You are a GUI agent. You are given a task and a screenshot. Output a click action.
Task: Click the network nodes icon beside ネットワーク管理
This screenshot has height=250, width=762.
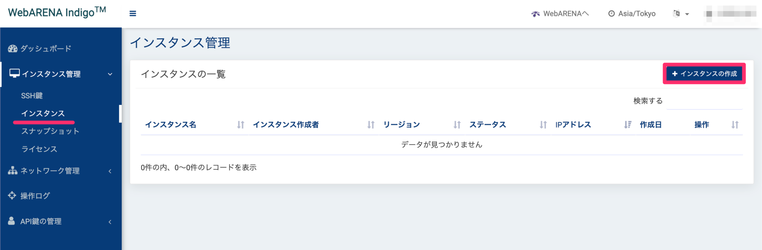click(12, 171)
